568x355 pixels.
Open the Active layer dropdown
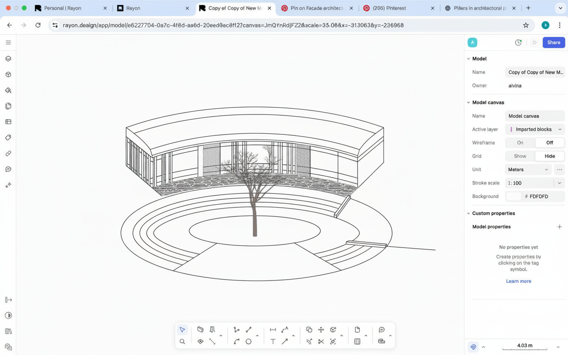point(535,130)
